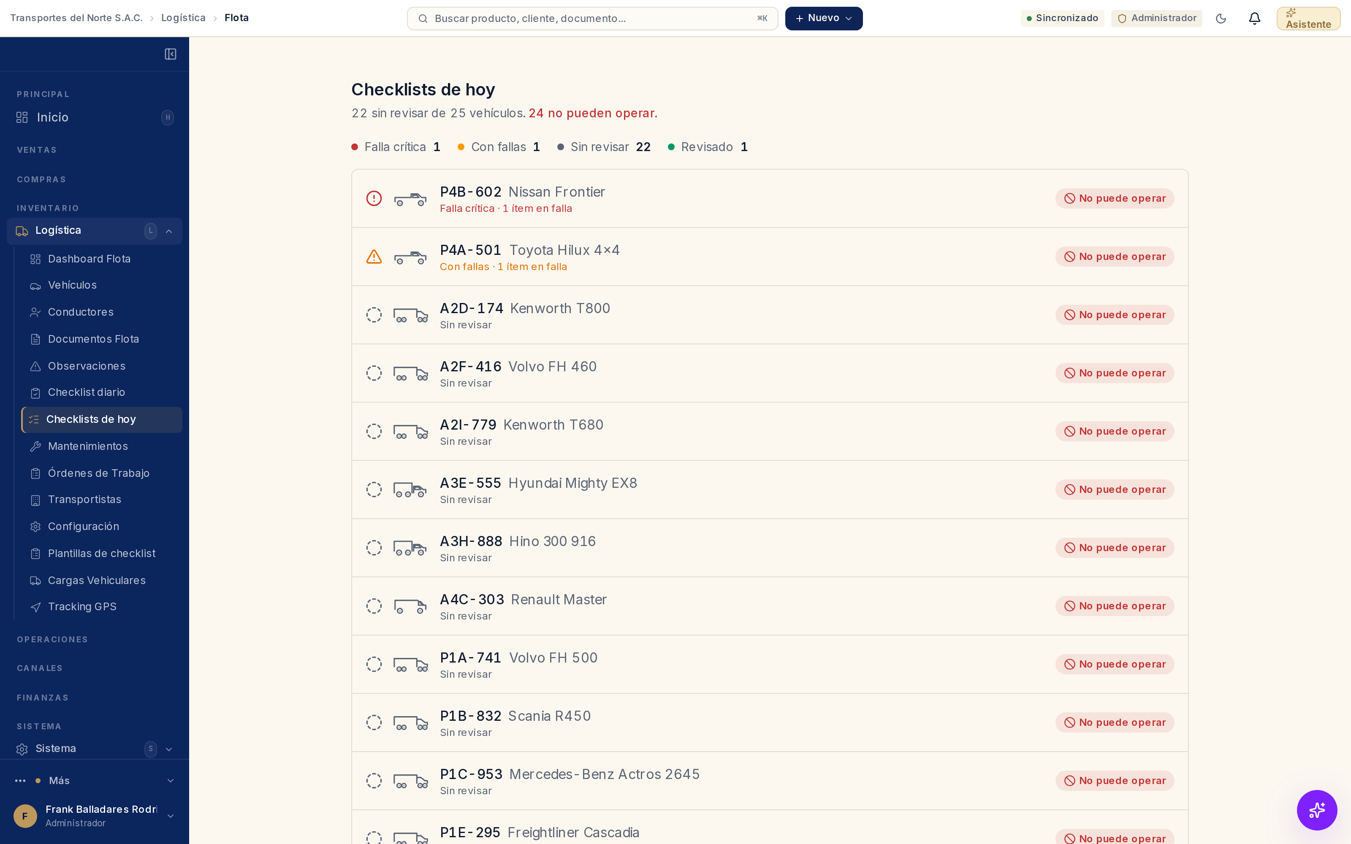Open Documentos Flota
This screenshot has height=844, width=1351.
pyautogui.click(x=101, y=339)
